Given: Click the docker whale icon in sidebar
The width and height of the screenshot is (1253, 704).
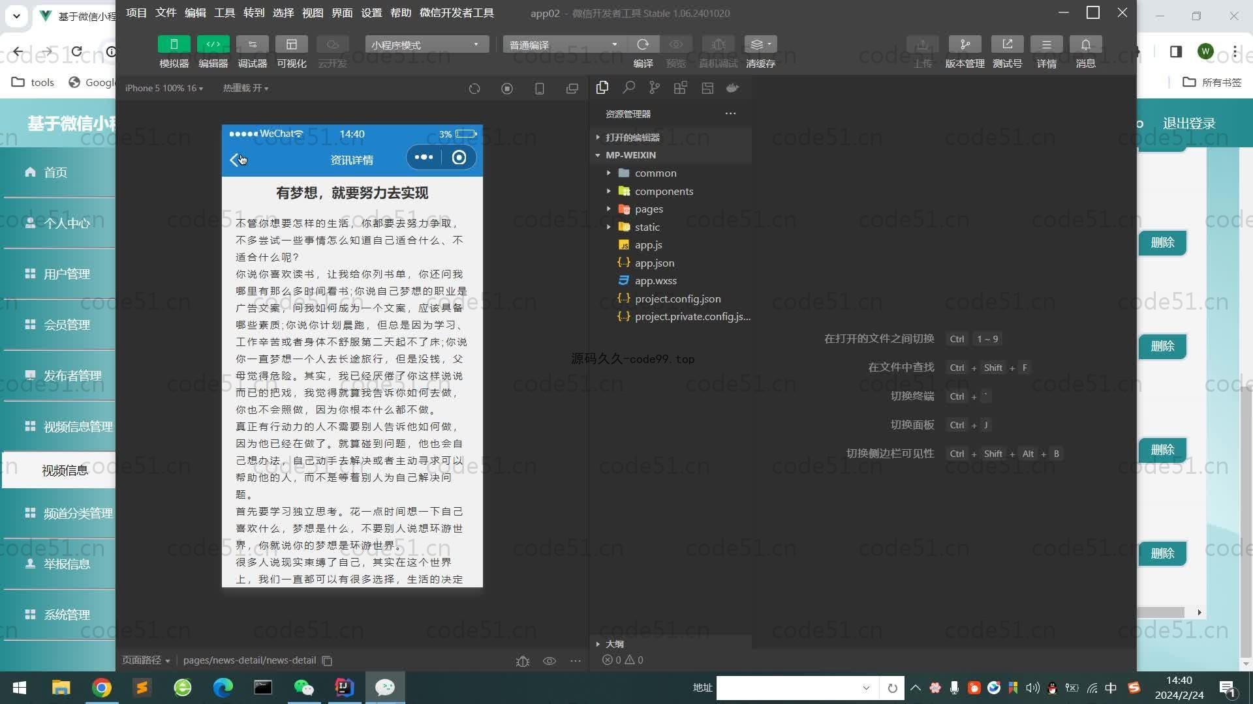Looking at the screenshot, I should point(733,87).
